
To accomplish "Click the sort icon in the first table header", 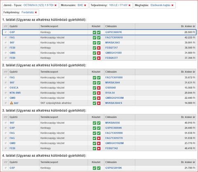I will [x=5, y=26].
